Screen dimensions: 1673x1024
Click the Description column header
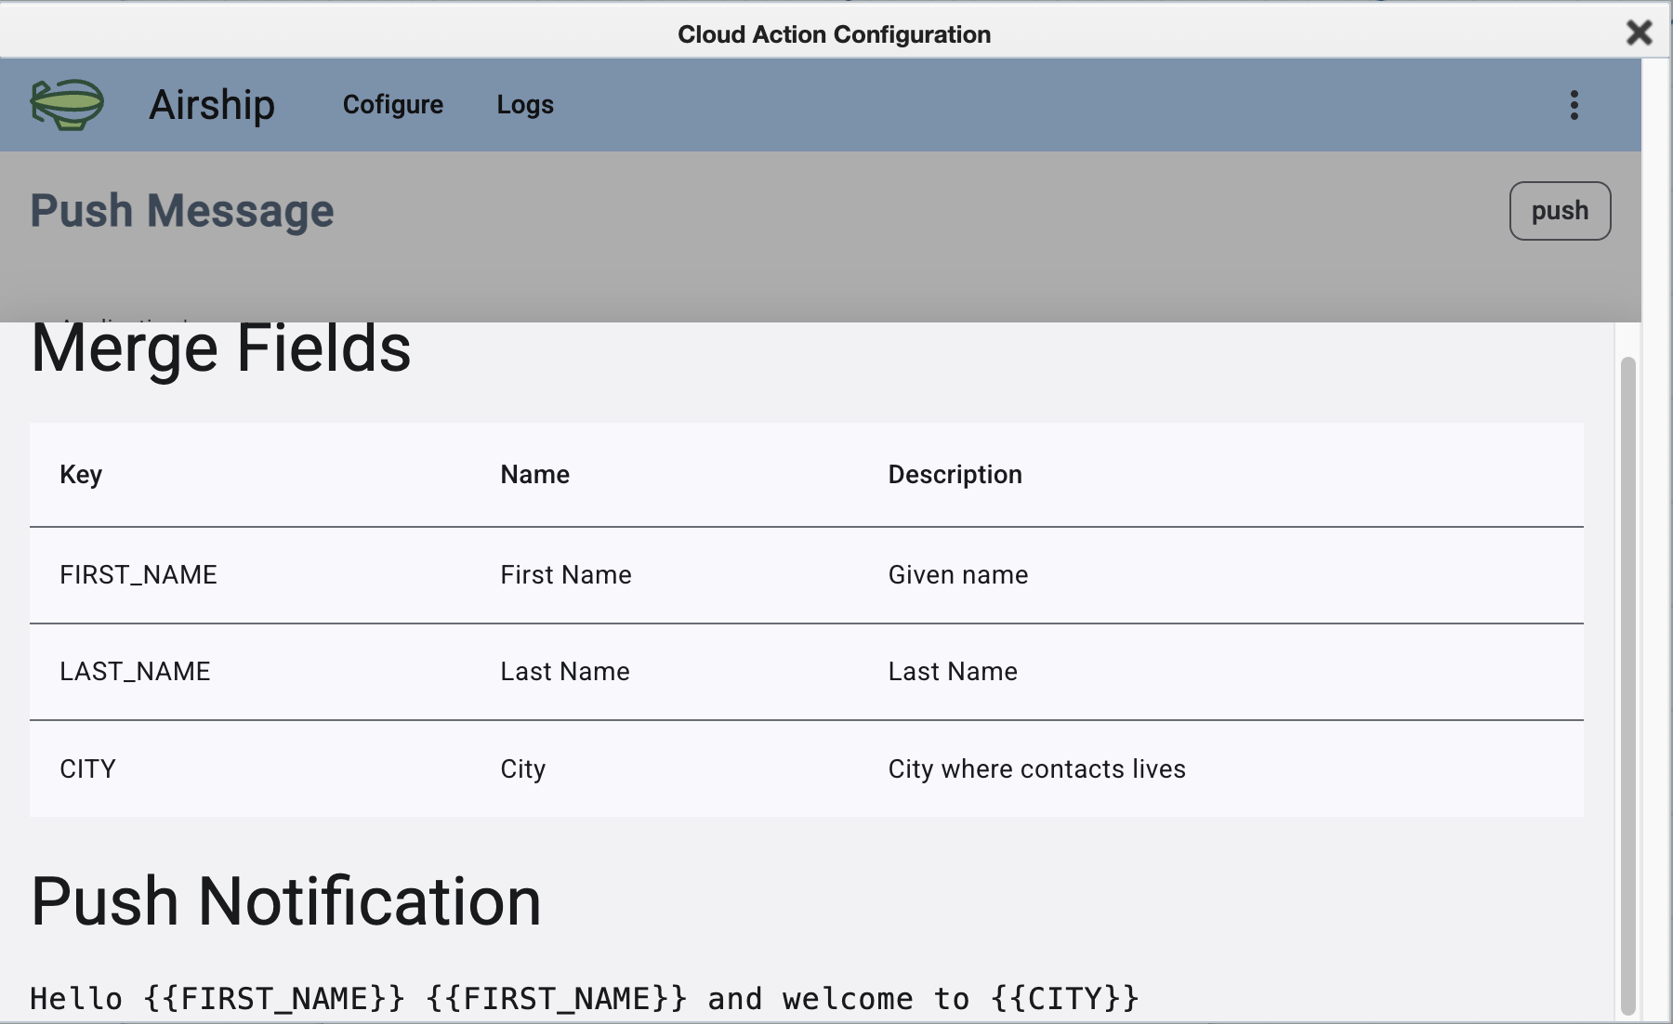click(955, 474)
